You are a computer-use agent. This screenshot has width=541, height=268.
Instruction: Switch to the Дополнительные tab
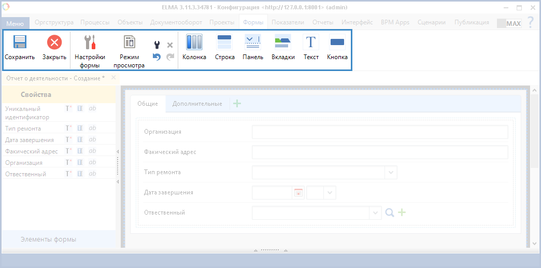click(197, 104)
